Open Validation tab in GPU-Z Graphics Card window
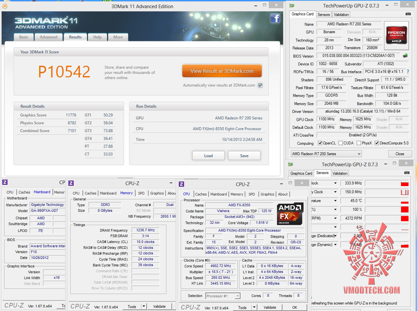This screenshot has width=417, height=311. [341, 14]
